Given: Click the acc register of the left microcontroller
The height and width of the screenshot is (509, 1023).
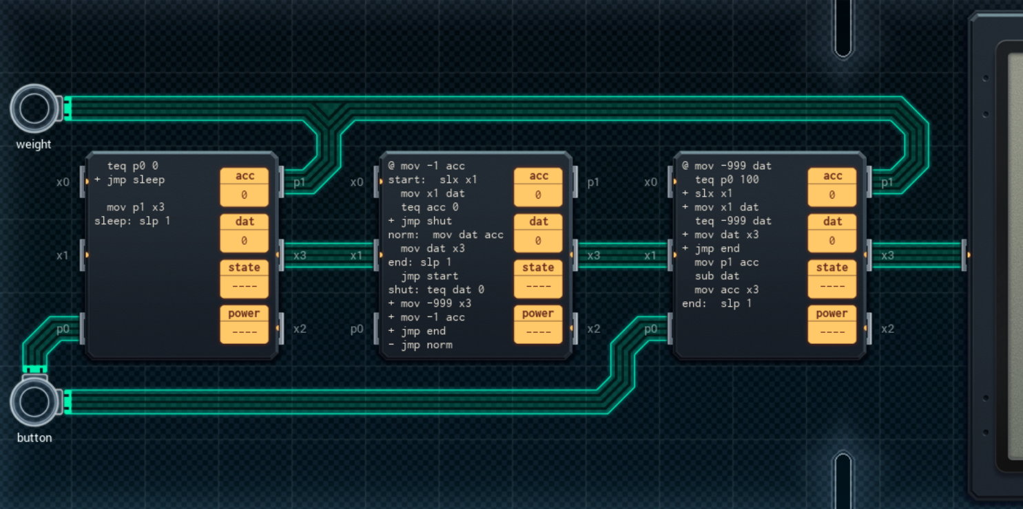Looking at the screenshot, I should pos(245,187).
